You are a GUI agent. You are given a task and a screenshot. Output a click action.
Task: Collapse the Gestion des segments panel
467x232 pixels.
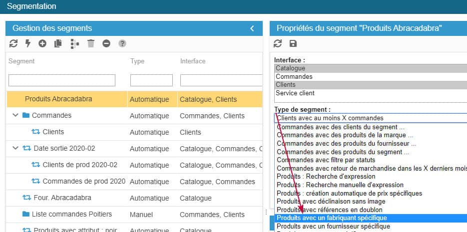click(x=252, y=28)
